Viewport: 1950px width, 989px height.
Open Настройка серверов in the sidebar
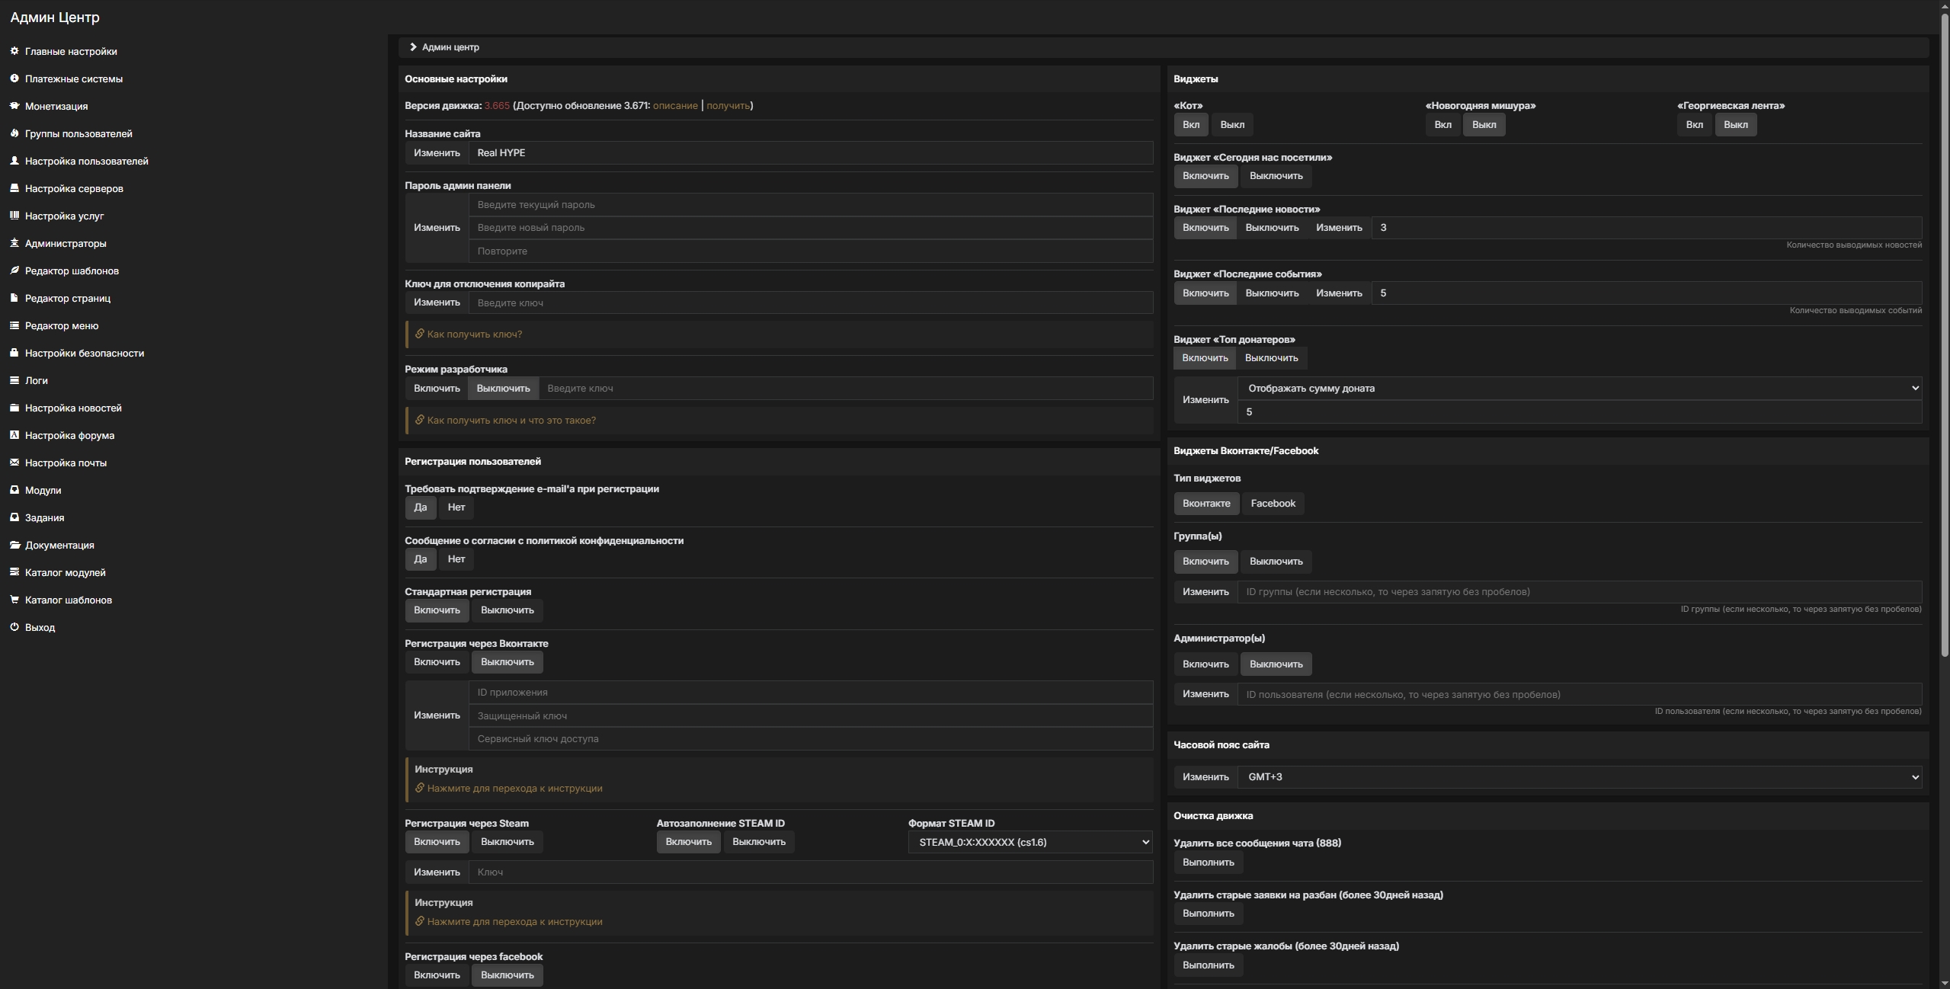74,188
